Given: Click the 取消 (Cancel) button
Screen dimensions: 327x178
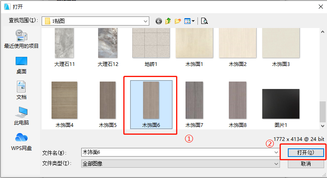Looking at the screenshot, I should [306, 164].
